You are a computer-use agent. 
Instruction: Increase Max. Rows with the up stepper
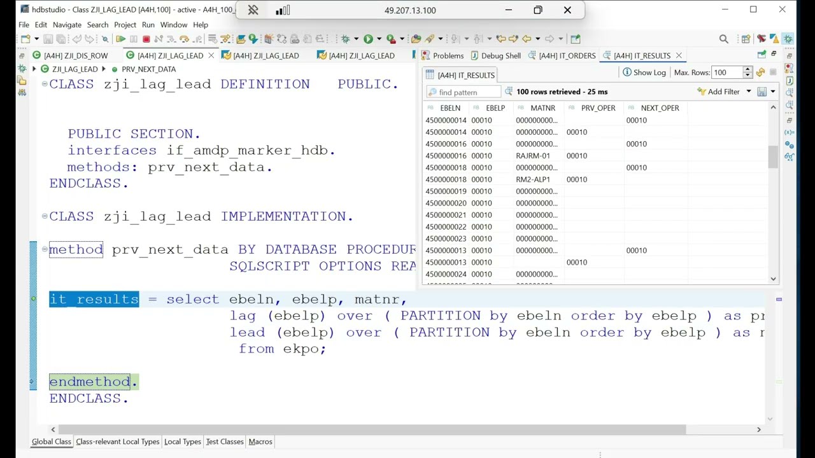pyautogui.click(x=748, y=69)
